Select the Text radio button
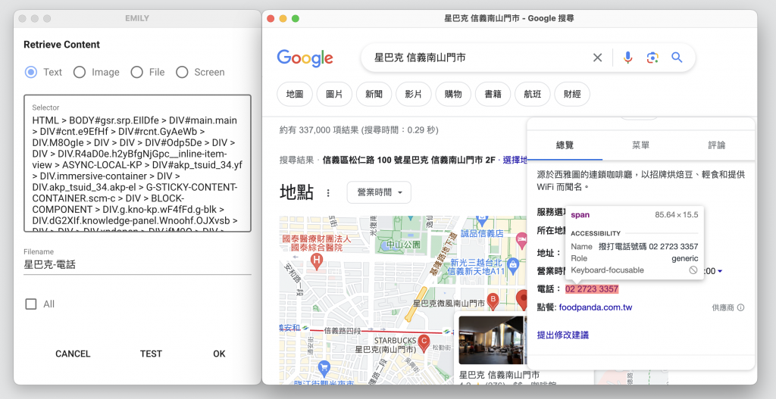Screen dimensions: 776x399 31,72
